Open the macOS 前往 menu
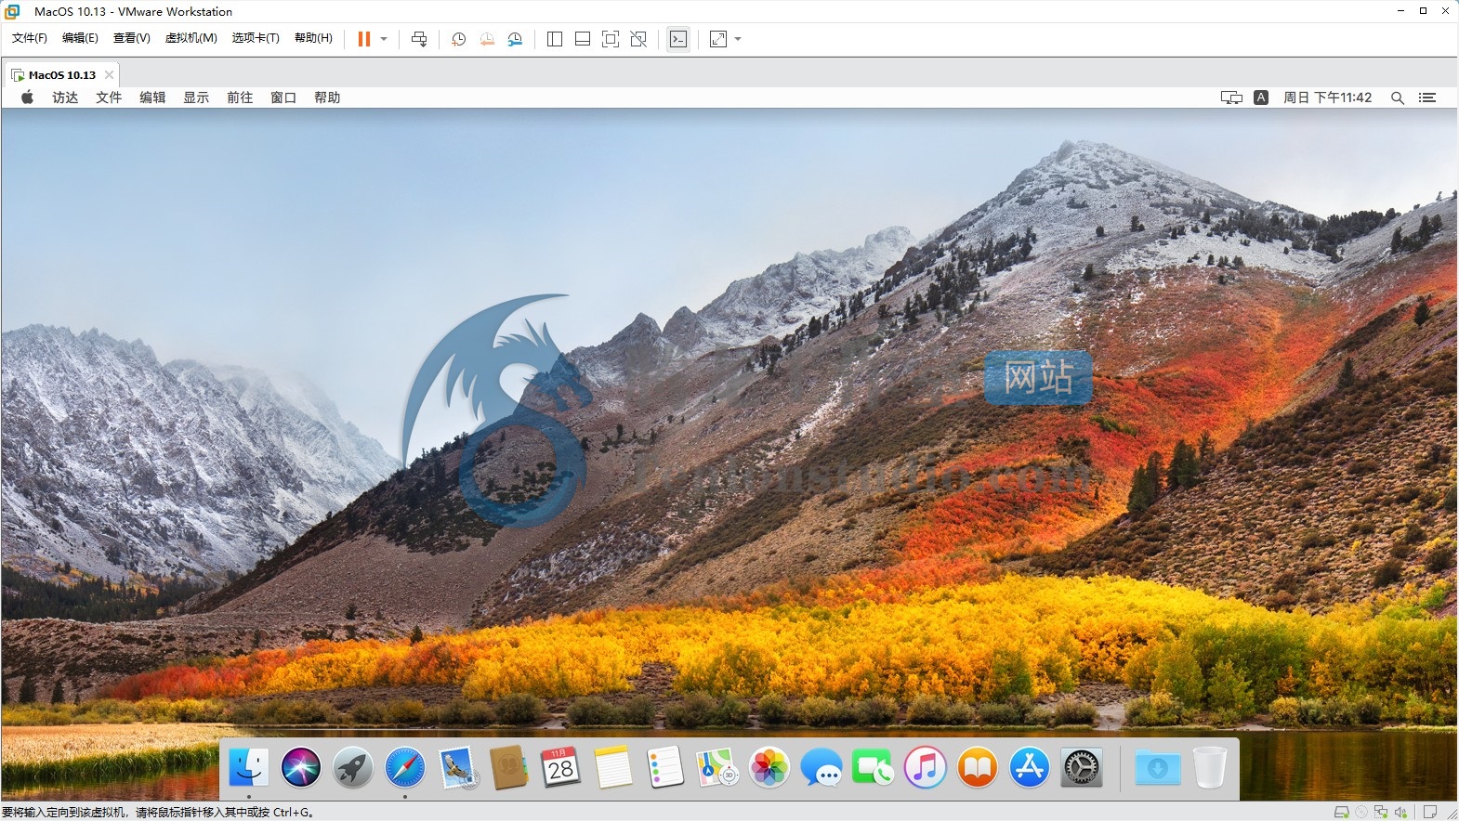1459x821 pixels. coord(240,98)
